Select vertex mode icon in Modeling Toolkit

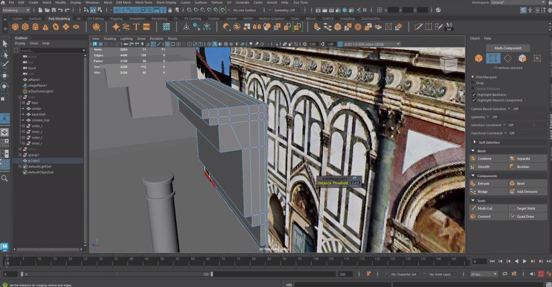493,58
